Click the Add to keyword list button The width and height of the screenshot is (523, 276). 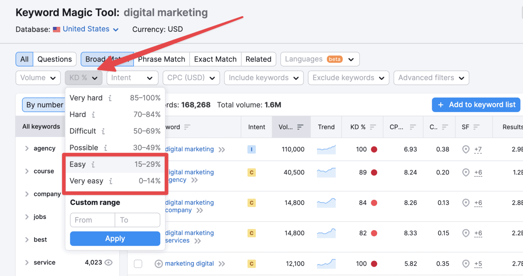tap(476, 104)
